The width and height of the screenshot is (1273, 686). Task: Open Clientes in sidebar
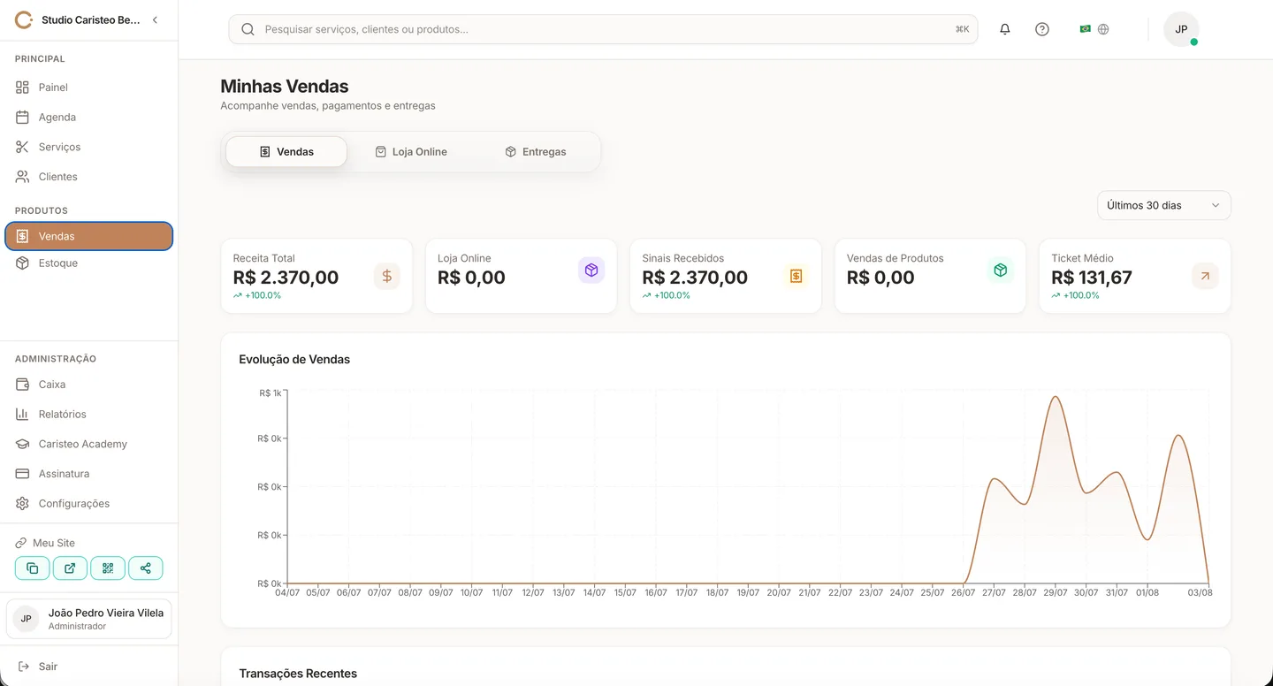[x=88, y=177]
